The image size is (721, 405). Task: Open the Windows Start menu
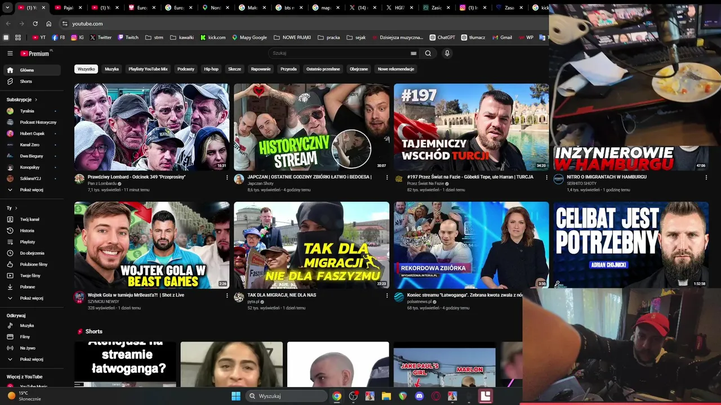(x=236, y=396)
